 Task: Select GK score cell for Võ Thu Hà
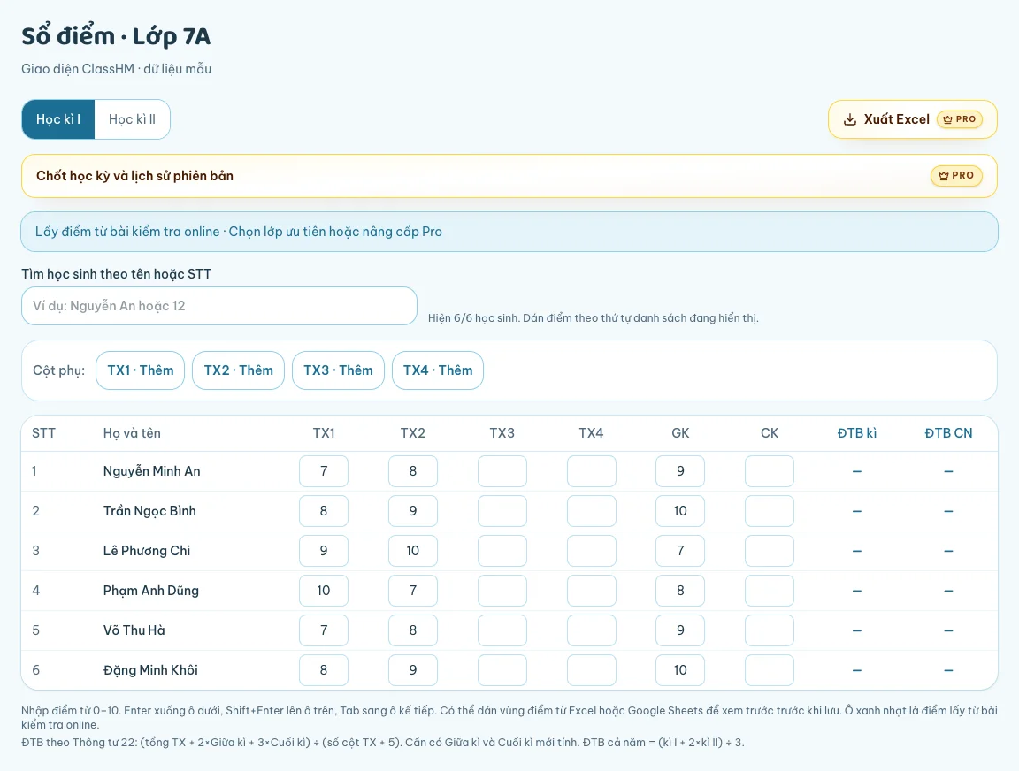pos(680,630)
